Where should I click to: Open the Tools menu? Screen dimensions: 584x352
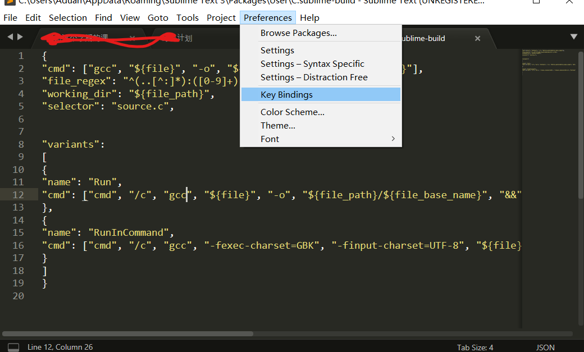coord(188,17)
